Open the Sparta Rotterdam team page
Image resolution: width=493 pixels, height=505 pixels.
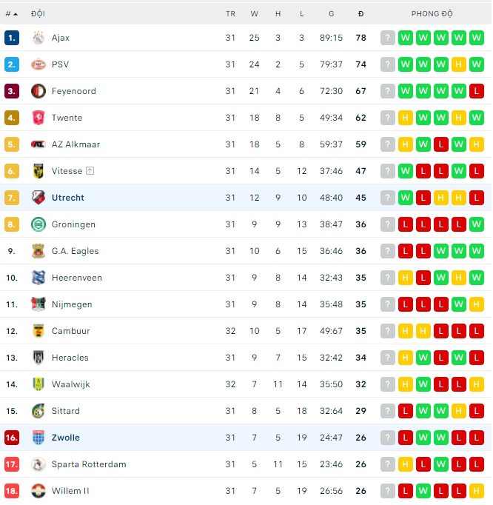(89, 464)
